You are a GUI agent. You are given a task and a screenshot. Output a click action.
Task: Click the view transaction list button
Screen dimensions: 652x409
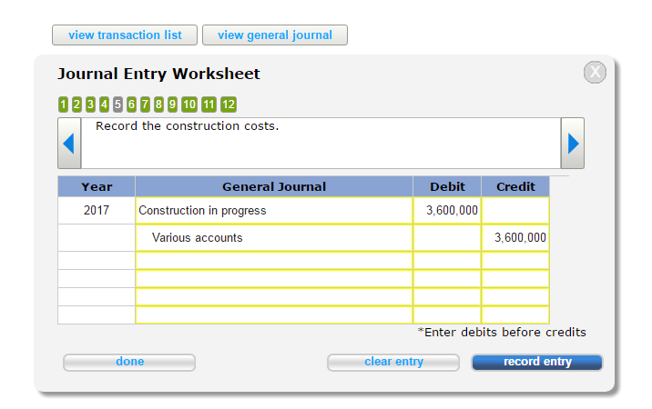pyautogui.click(x=125, y=35)
